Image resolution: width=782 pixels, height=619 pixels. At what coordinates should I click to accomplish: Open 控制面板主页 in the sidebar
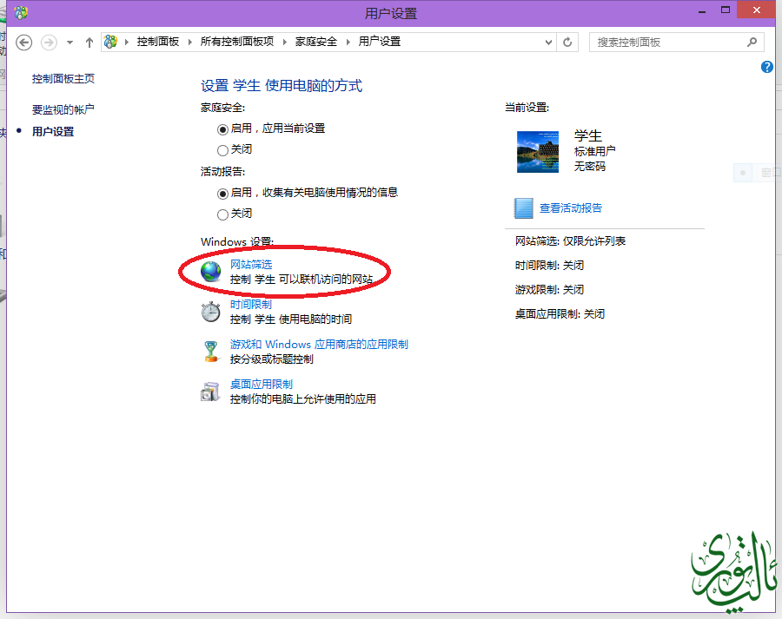pyautogui.click(x=63, y=79)
